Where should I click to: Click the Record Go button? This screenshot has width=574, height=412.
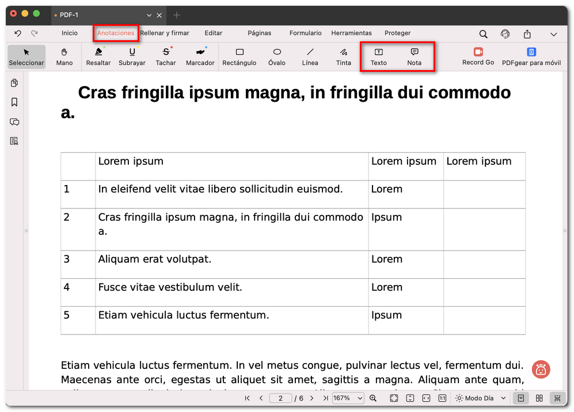click(x=478, y=56)
